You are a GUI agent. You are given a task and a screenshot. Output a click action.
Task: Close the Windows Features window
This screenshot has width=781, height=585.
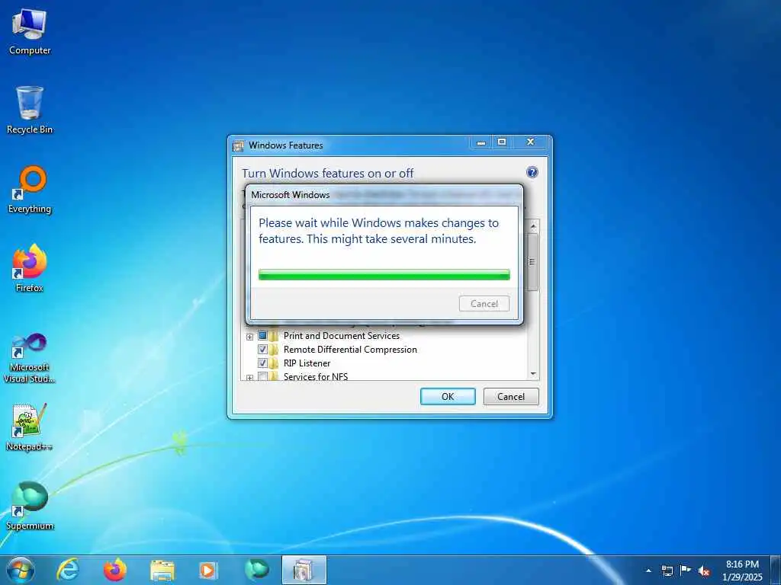[x=531, y=142]
